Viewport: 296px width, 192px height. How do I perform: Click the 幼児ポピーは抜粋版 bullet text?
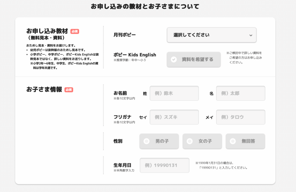(x=58, y=50)
